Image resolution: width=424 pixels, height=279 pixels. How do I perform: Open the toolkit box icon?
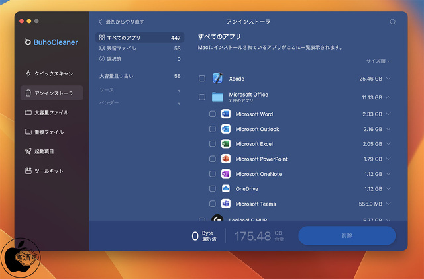28,171
